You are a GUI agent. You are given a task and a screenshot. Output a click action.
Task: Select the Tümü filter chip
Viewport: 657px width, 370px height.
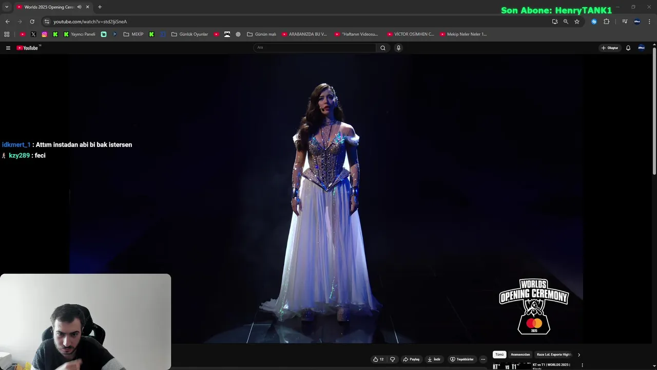pos(499,355)
